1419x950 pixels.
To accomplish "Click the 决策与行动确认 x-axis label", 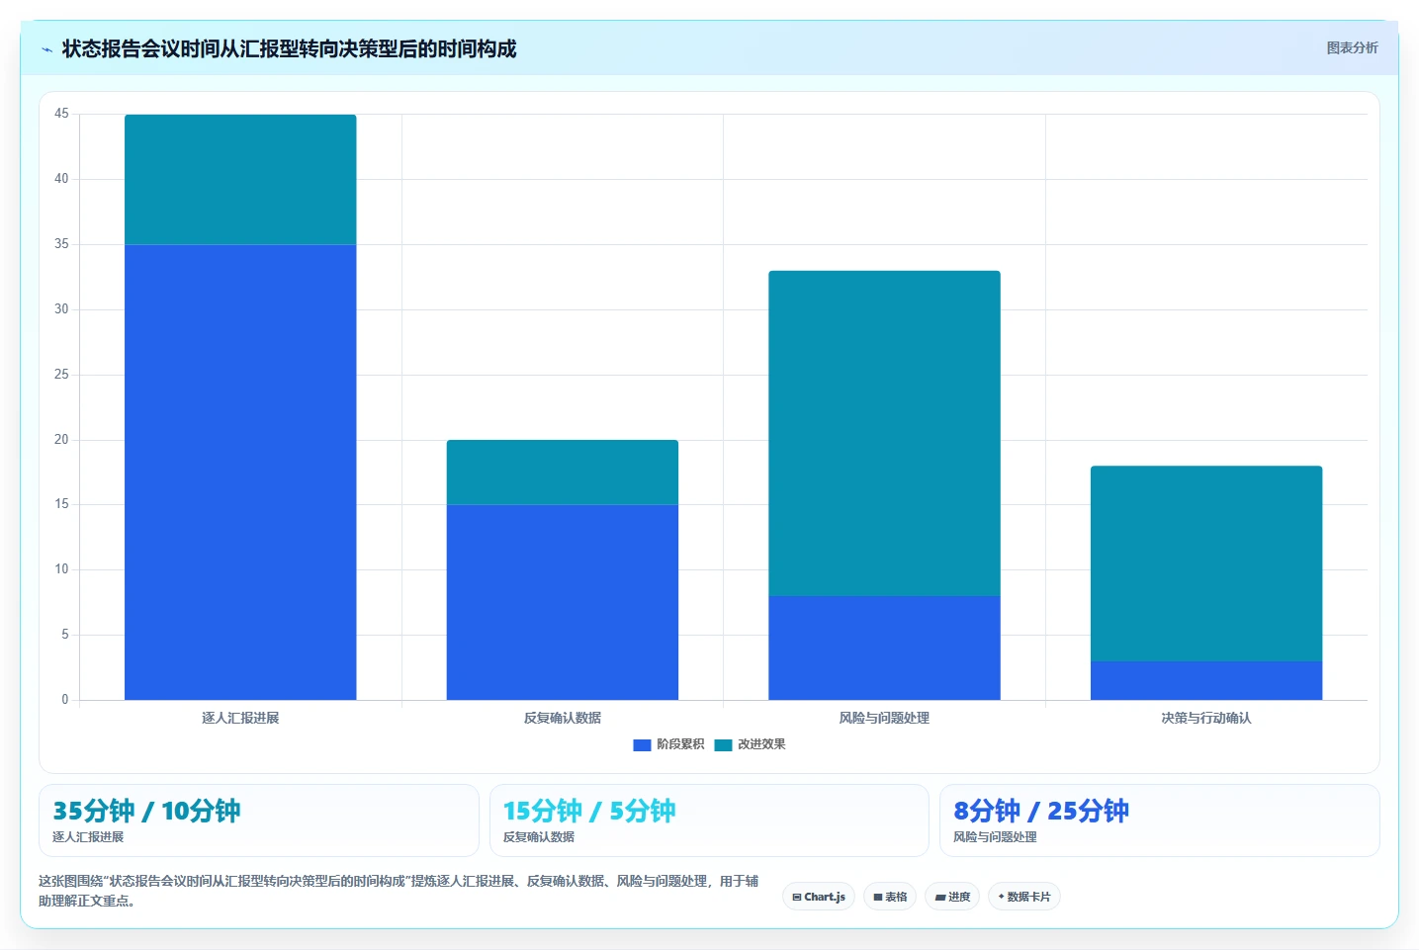I will [1206, 718].
